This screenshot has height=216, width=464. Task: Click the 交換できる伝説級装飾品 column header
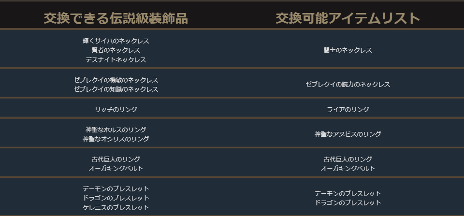tap(116, 18)
